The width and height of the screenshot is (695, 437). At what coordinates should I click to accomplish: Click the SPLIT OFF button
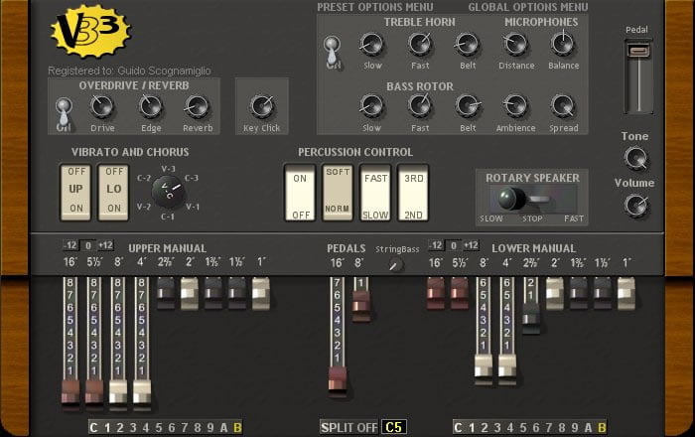[348, 427]
